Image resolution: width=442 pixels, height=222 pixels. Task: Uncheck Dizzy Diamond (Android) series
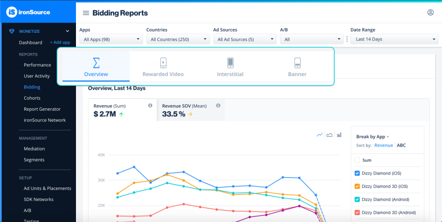tap(357, 200)
